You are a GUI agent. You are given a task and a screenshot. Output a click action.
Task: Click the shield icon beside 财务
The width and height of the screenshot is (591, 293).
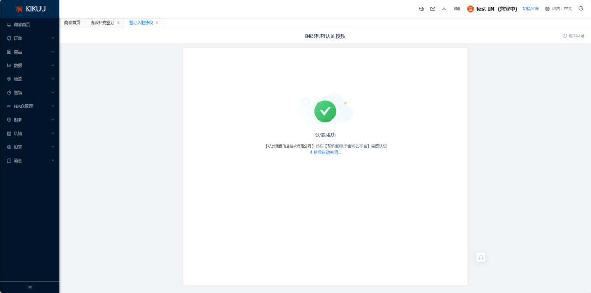click(9, 120)
